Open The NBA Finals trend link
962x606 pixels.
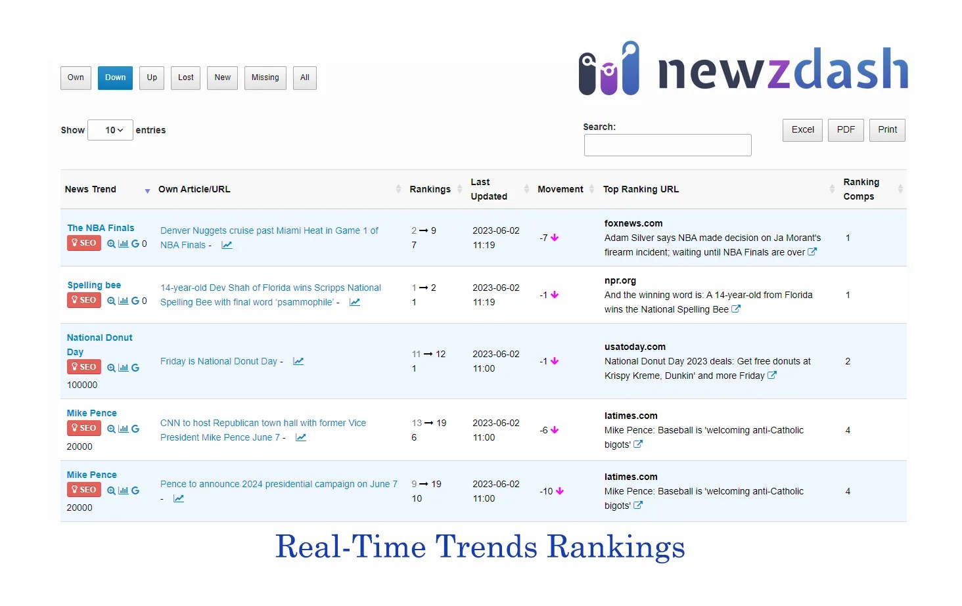click(101, 228)
